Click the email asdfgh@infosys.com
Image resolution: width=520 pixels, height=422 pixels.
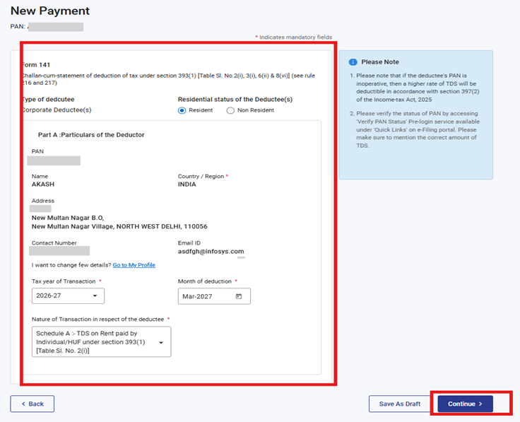click(211, 251)
